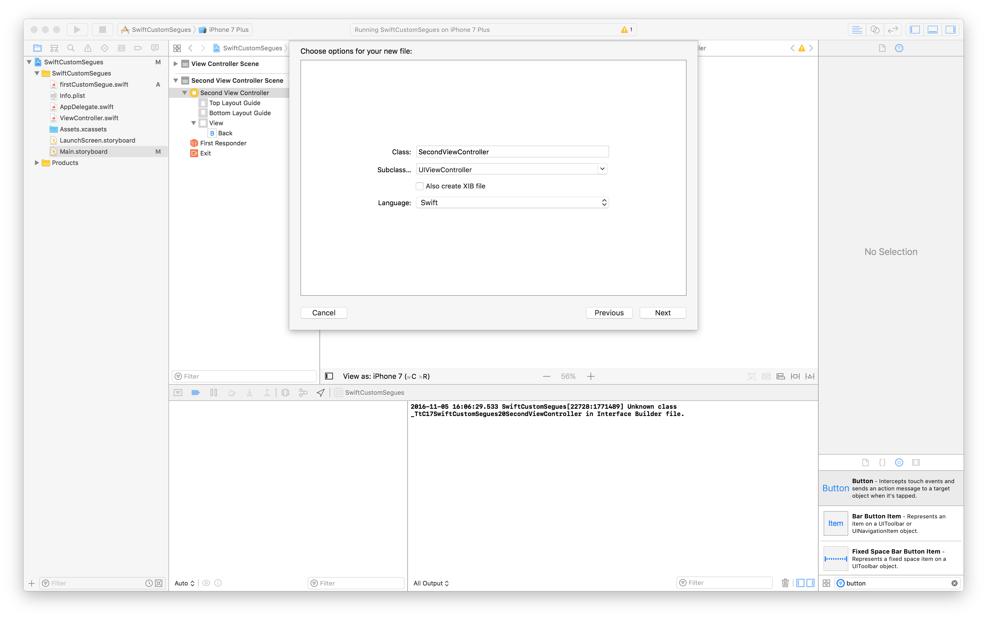Open the Issue navigator warning icon
This screenshot has height=619, width=987.
pos(88,48)
